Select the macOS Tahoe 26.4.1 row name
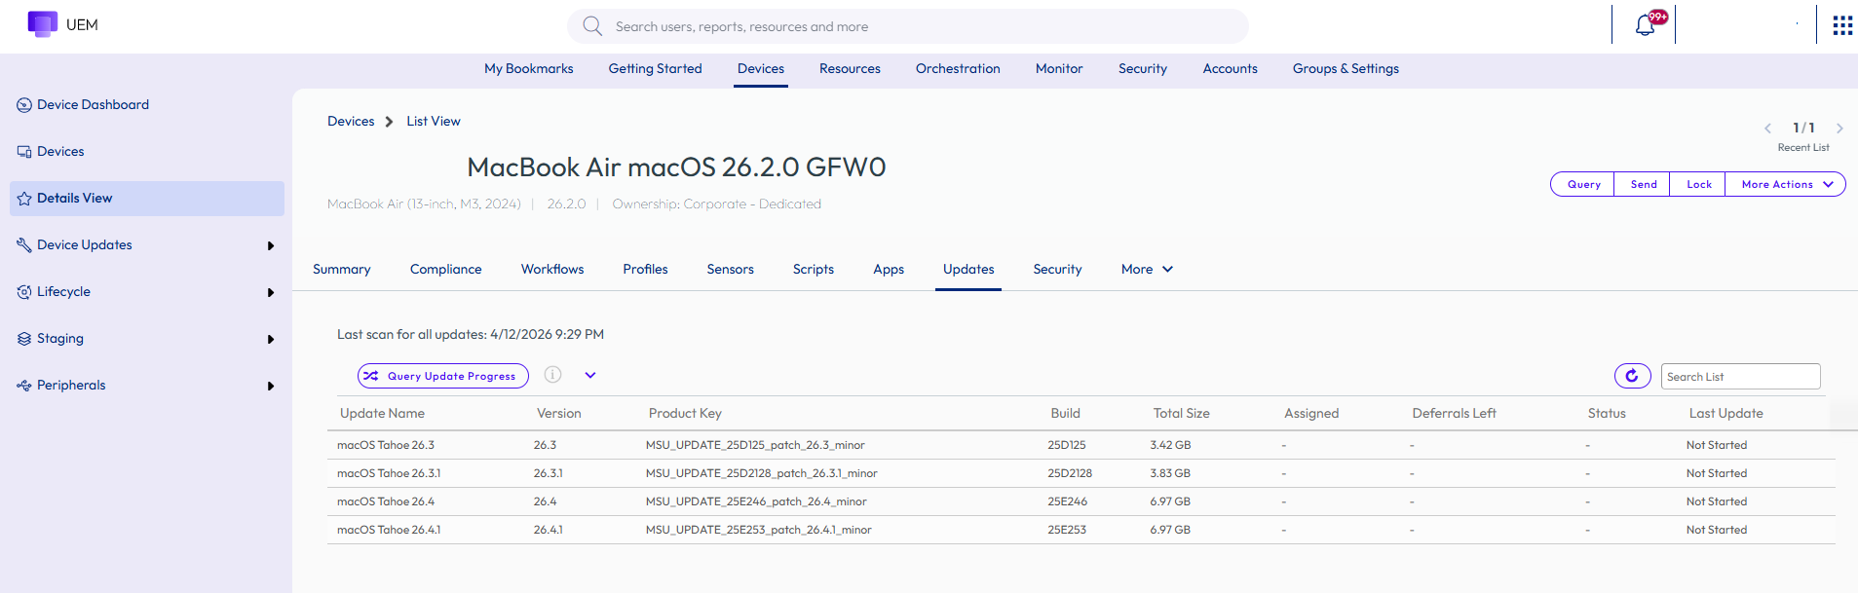The width and height of the screenshot is (1858, 593). (389, 530)
